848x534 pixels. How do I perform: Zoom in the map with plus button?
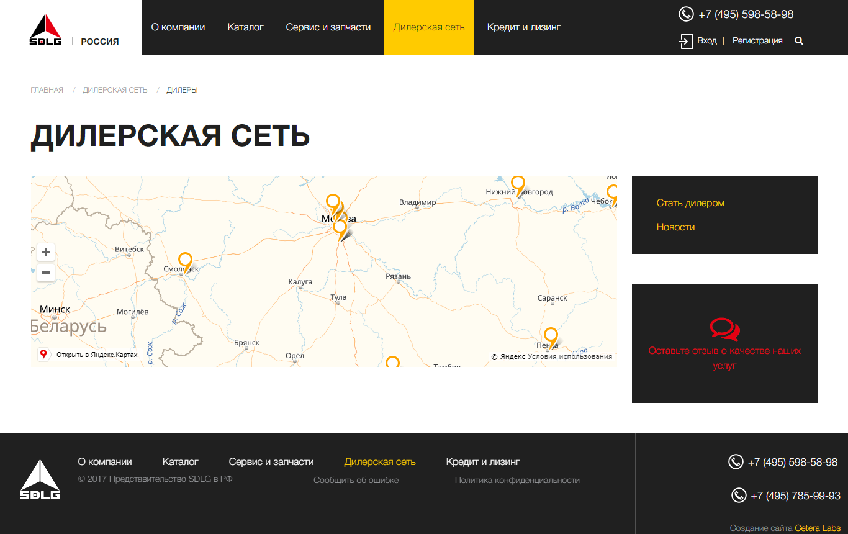tap(46, 252)
